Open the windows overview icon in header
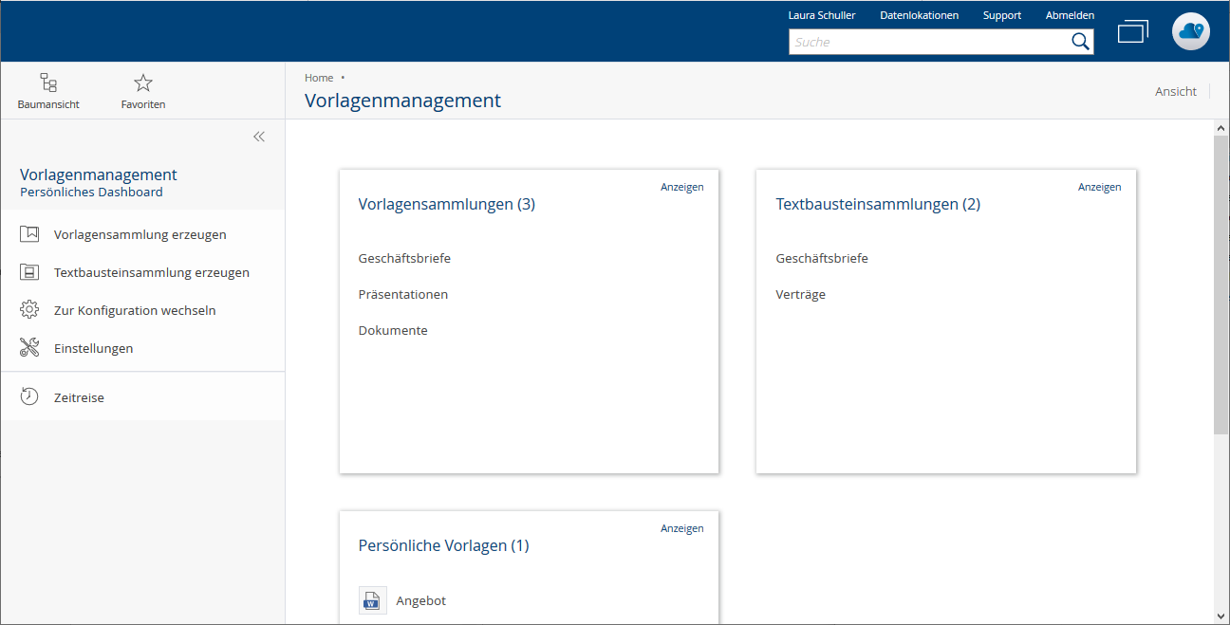The height and width of the screenshot is (625, 1230). tap(1132, 31)
